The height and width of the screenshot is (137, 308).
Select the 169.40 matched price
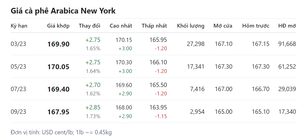pyautogui.click(x=58, y=89)
